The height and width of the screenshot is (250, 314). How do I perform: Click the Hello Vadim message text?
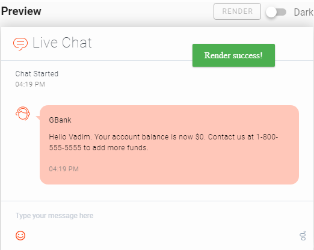tap(164, 142)
